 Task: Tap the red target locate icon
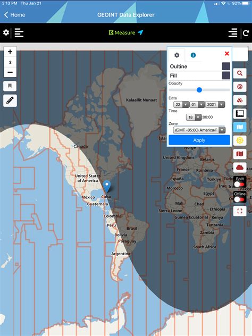pos(240,87)
